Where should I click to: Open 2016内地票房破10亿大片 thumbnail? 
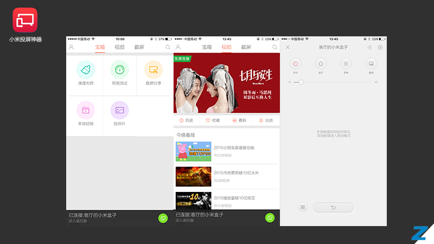point(194,177)
